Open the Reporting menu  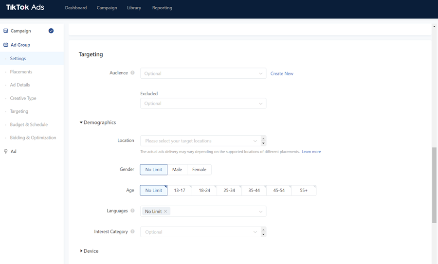162,8
